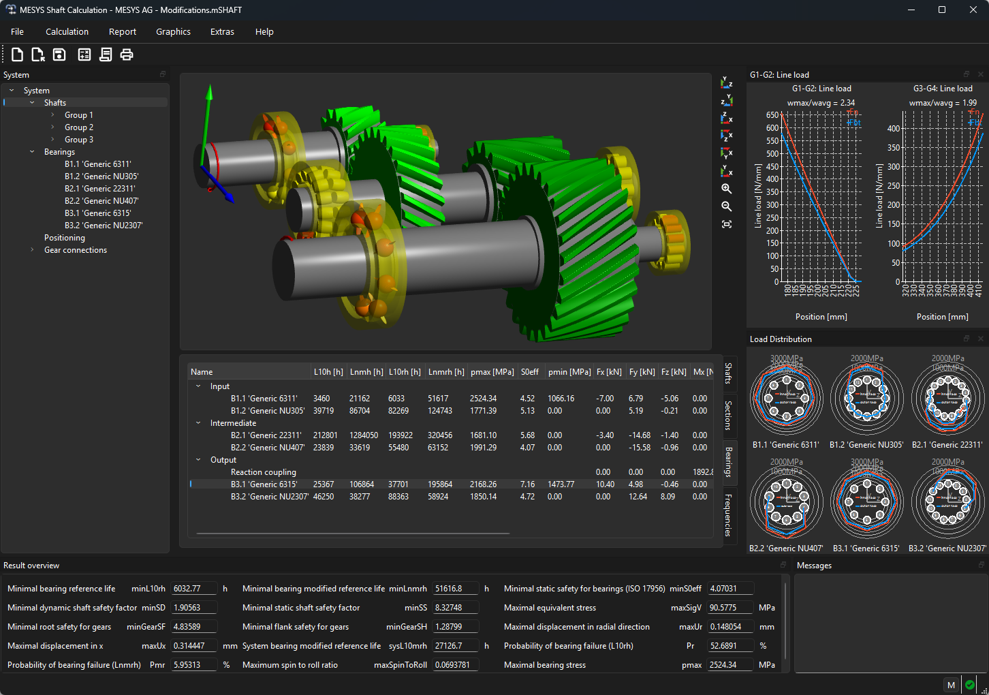Click the New file toolbar icon
This screenshot has height=695, width=989.
[x=18, y=55]
